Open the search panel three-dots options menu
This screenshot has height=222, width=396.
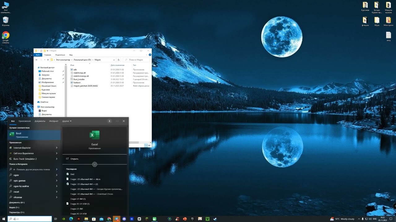pos(117,121)
